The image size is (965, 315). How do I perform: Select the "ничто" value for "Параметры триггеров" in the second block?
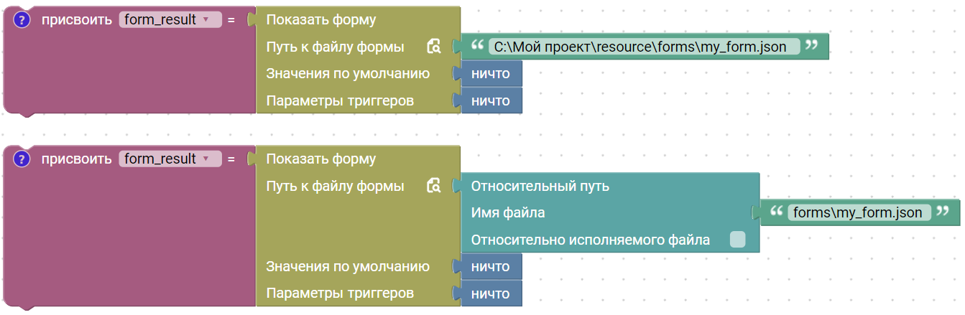pos(491,293)
